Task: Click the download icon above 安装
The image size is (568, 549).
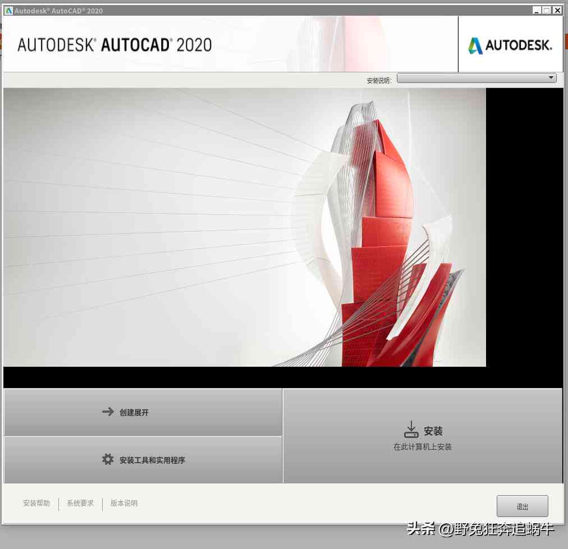Action: pos(411,429)
